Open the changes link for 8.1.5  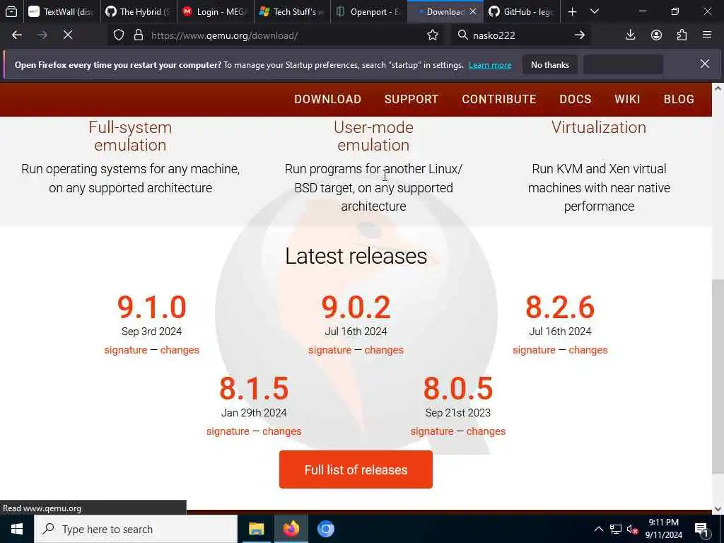(x=282, y=431)
